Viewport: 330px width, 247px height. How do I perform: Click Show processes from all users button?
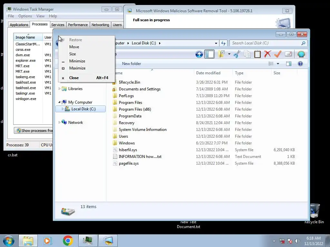pos(34,131)
